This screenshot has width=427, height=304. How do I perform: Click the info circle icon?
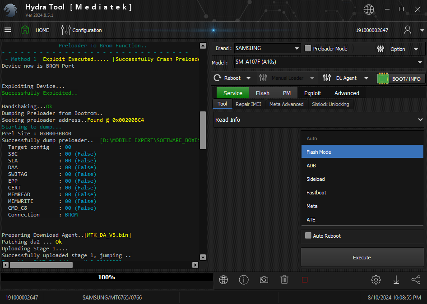tap(243, 280)
